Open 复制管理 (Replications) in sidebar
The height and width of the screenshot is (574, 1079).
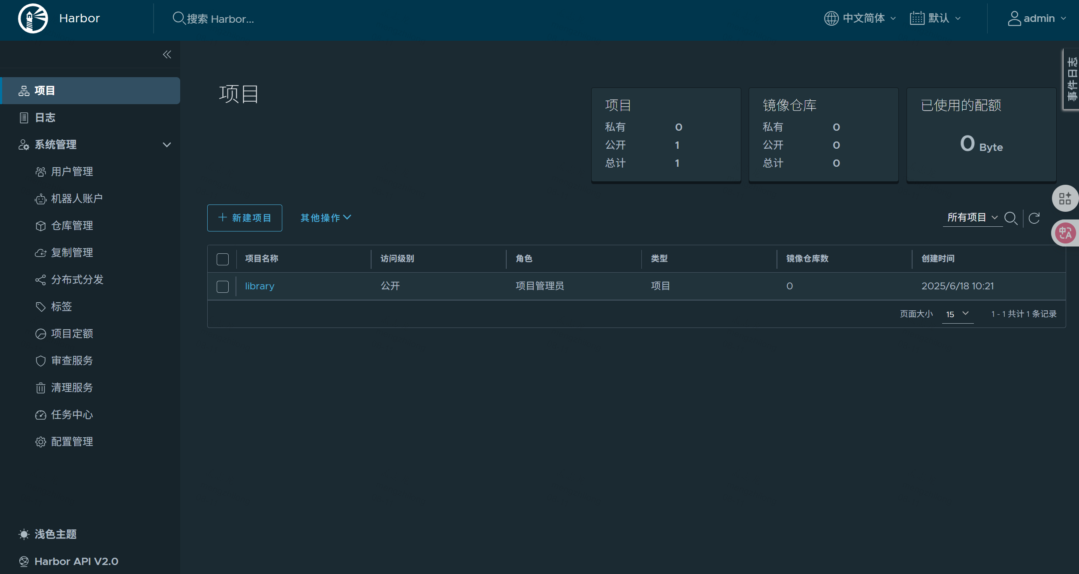pyautogui.click(x=73, y=252)
